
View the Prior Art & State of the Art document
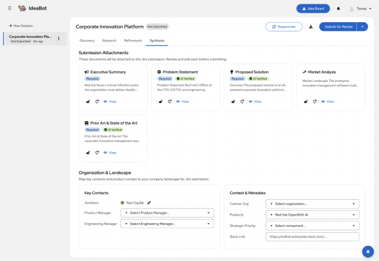click(110, 153)
